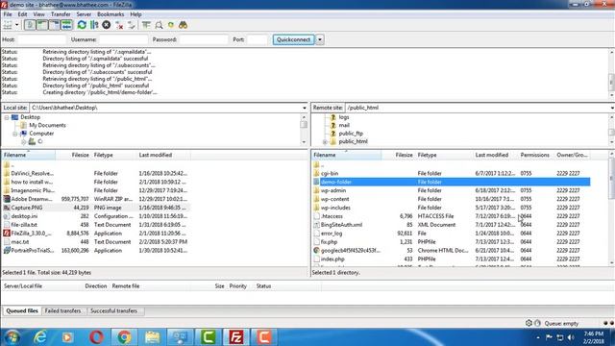The image size is (615, 346).
Task: Toggle processing of the transfer queue
Action: [x=94, y=25]
